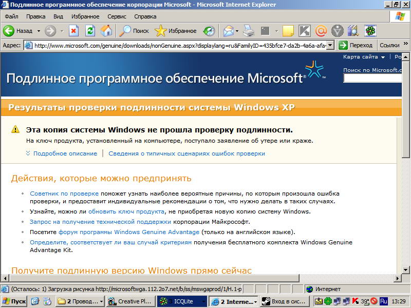This screenshot has width=411, height=308.
Task: Open the Поиск search toolbar button
Action: coord(134,31)
